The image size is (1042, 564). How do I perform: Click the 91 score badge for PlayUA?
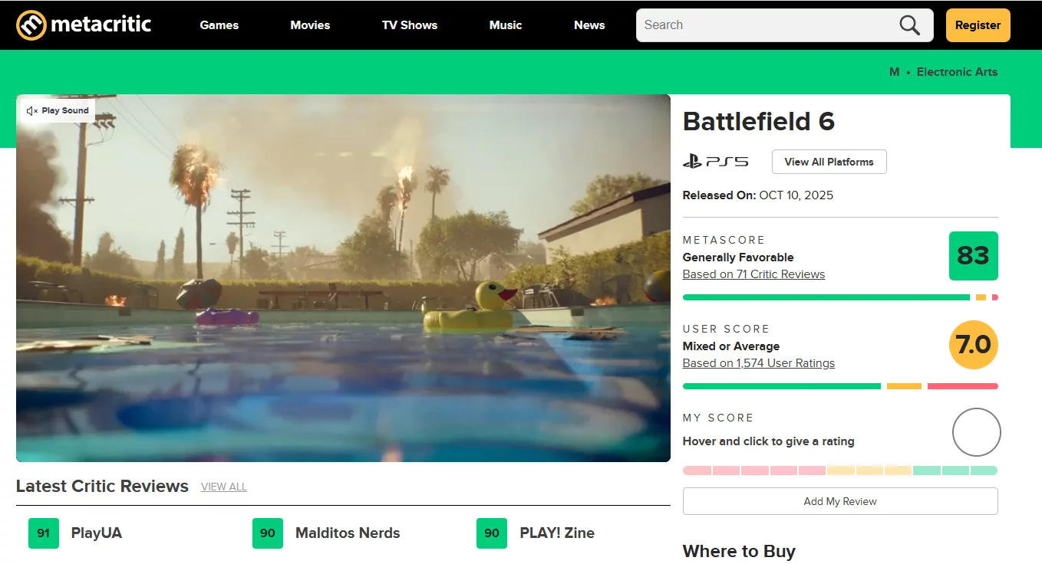[44, 533]
